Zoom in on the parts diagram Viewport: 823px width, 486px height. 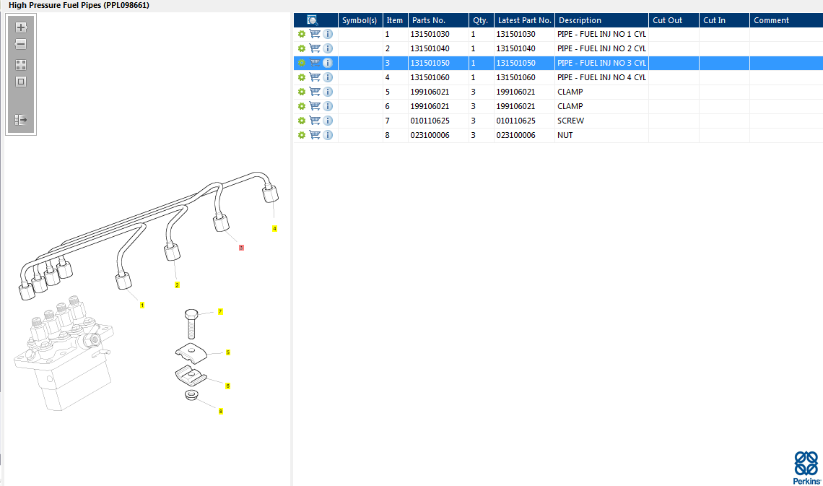click(x=21, y=27)
